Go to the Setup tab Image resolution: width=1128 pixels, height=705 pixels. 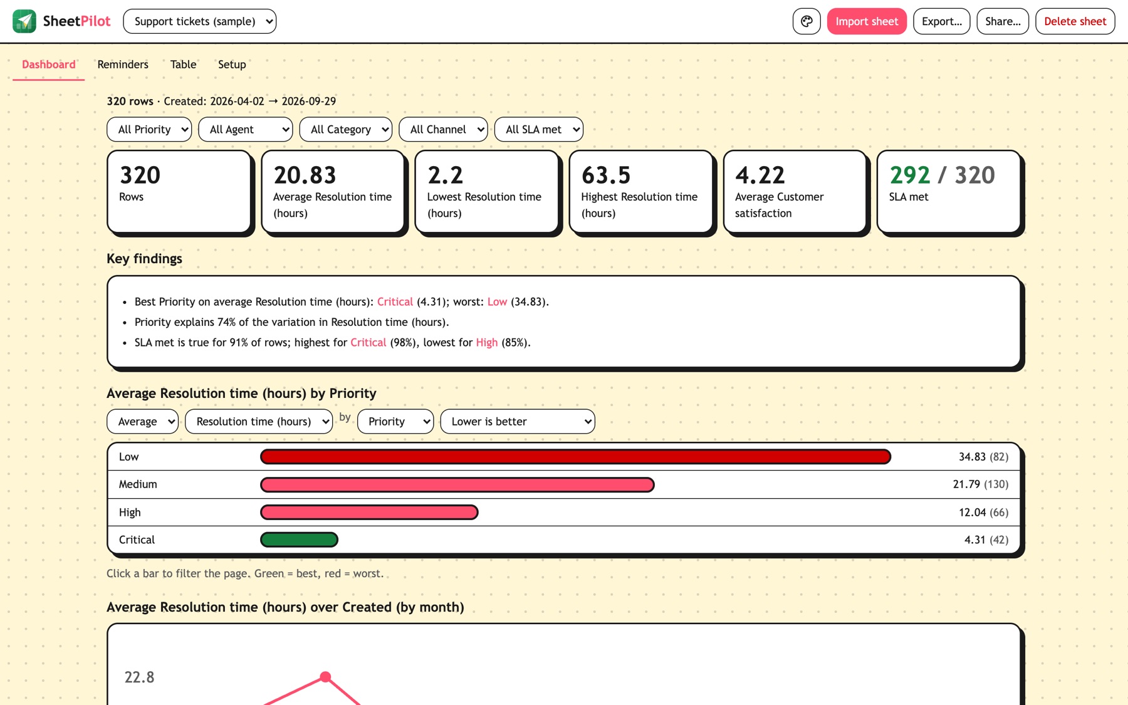coord(232,65)
